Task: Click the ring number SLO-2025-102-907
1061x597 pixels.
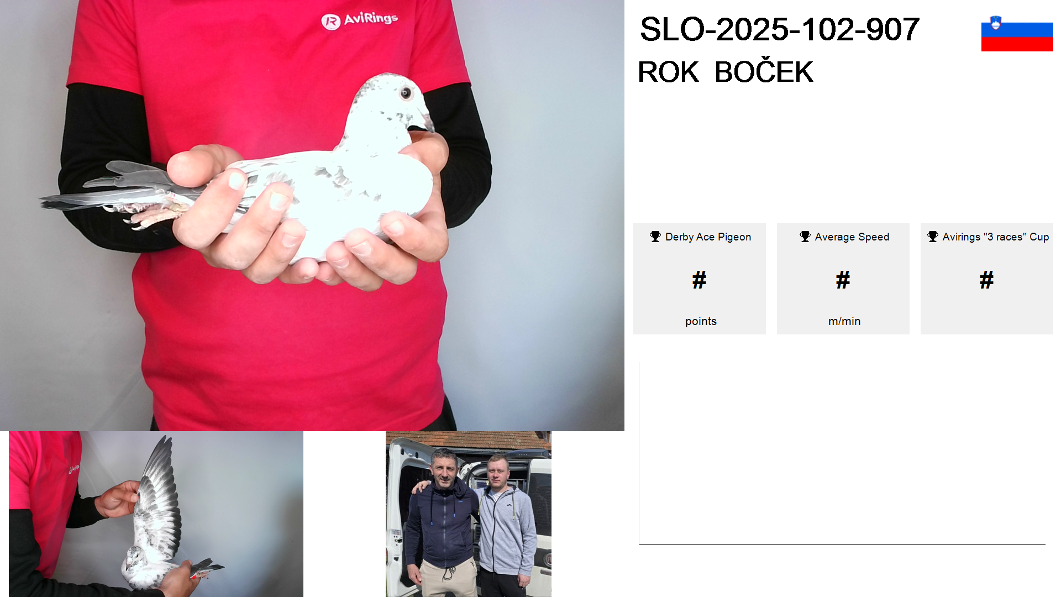Action: (780, 29)
